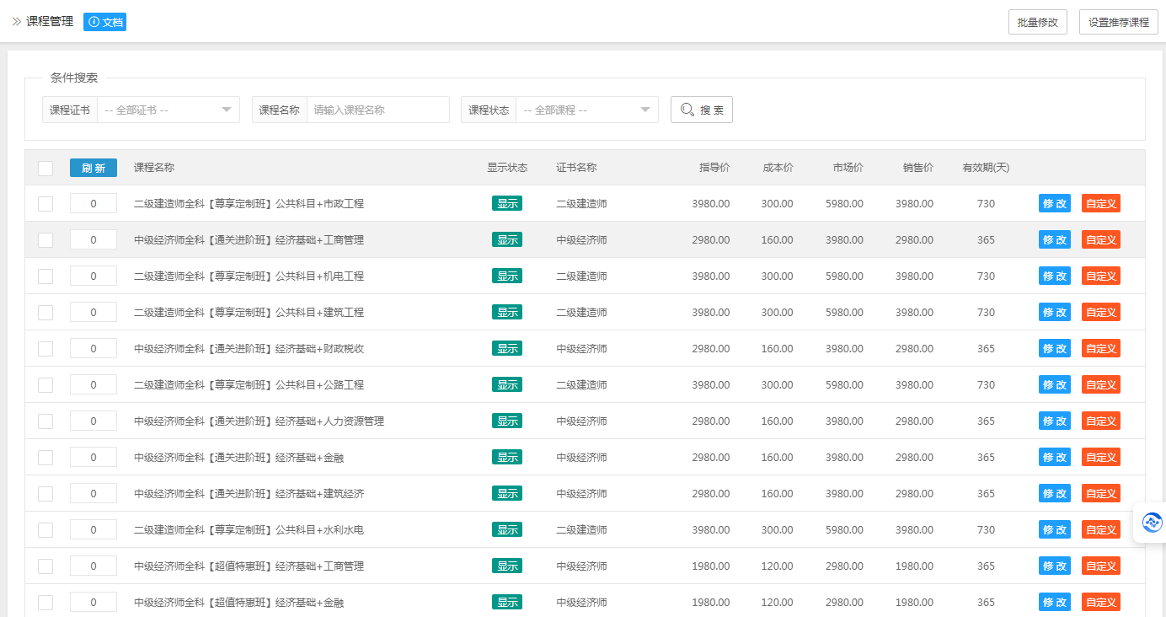Open the 课程状态 dropdown
Screen dimensions: 1166x617
coord(587,110)
